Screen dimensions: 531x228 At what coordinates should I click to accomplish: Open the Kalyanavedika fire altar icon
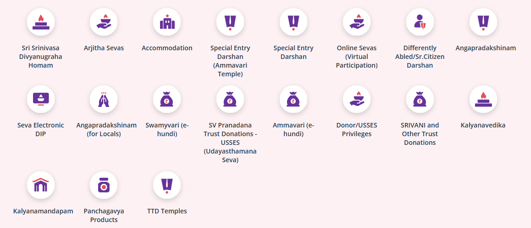click(x=483, y=99)
